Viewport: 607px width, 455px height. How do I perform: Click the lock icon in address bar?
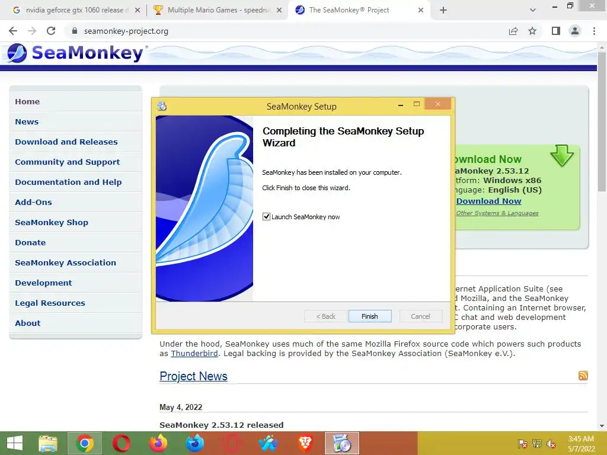75,31
